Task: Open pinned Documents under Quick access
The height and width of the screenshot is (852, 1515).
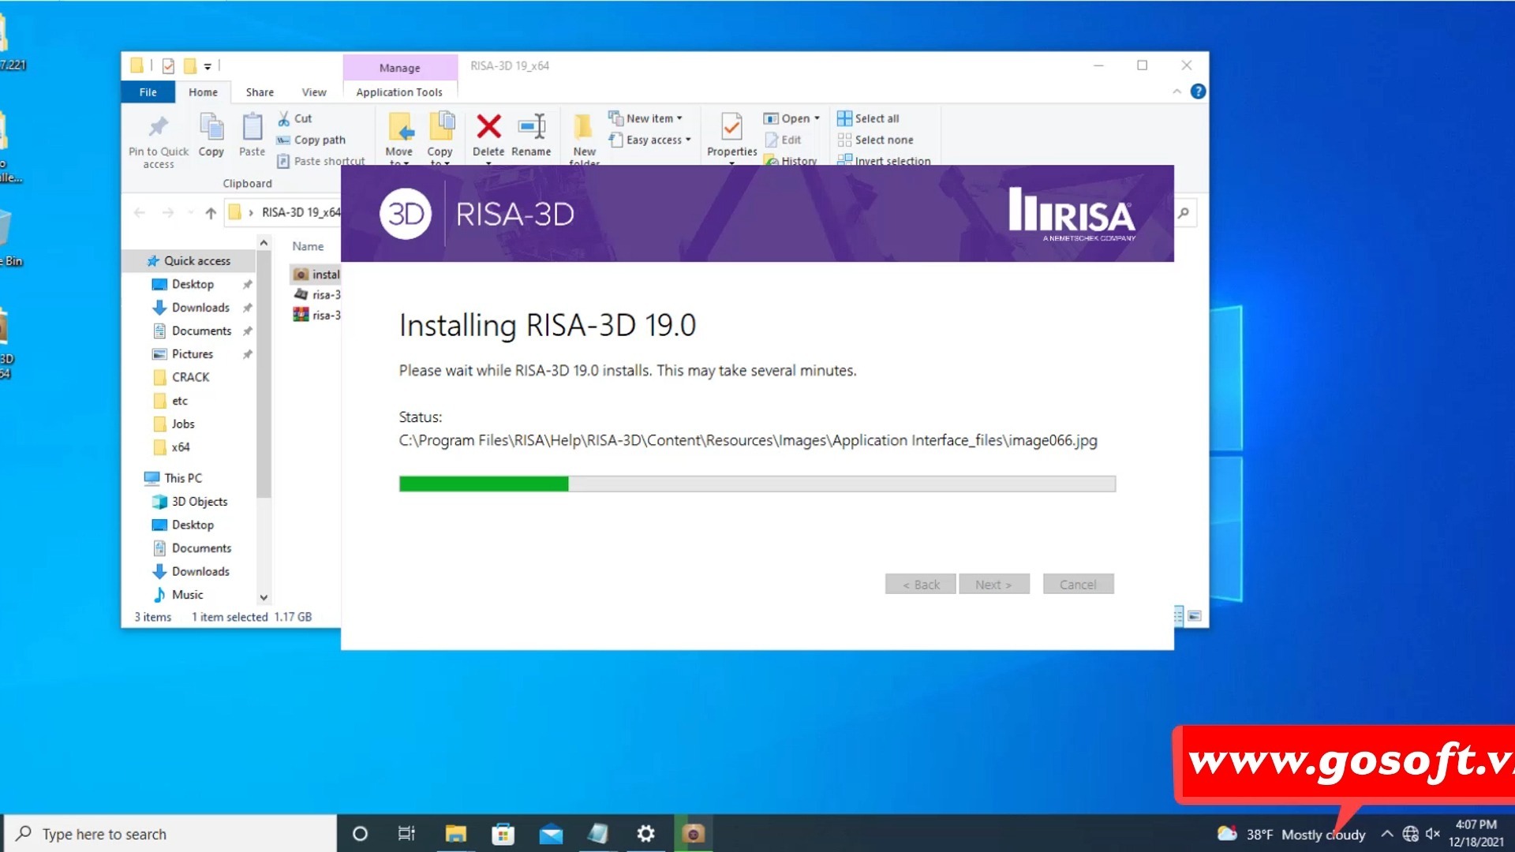Action: point(201,331)
